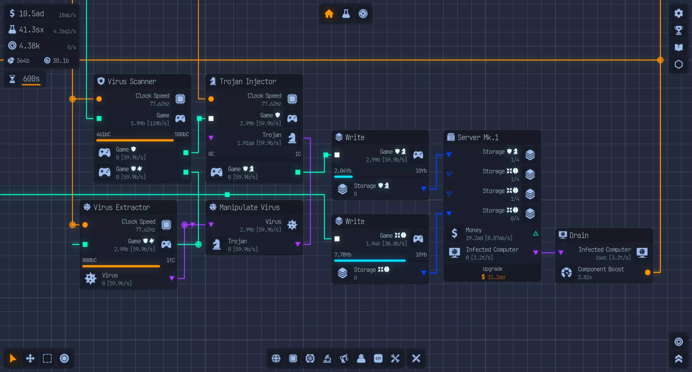Click the Trojan output arrow on Manipulate Virus

(298, 244)
